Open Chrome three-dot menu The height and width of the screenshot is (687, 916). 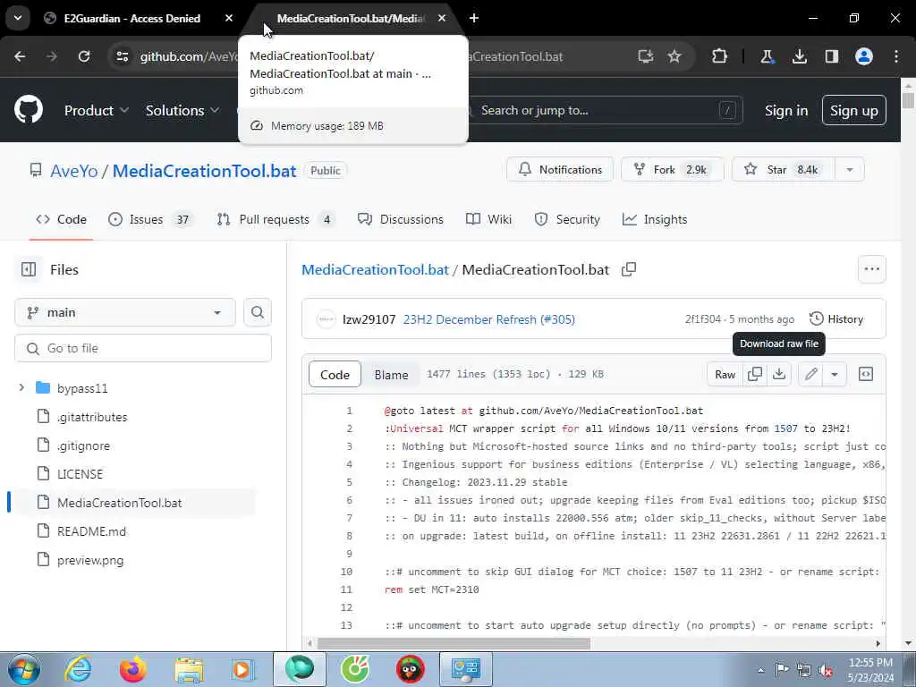tap(896, 56)
